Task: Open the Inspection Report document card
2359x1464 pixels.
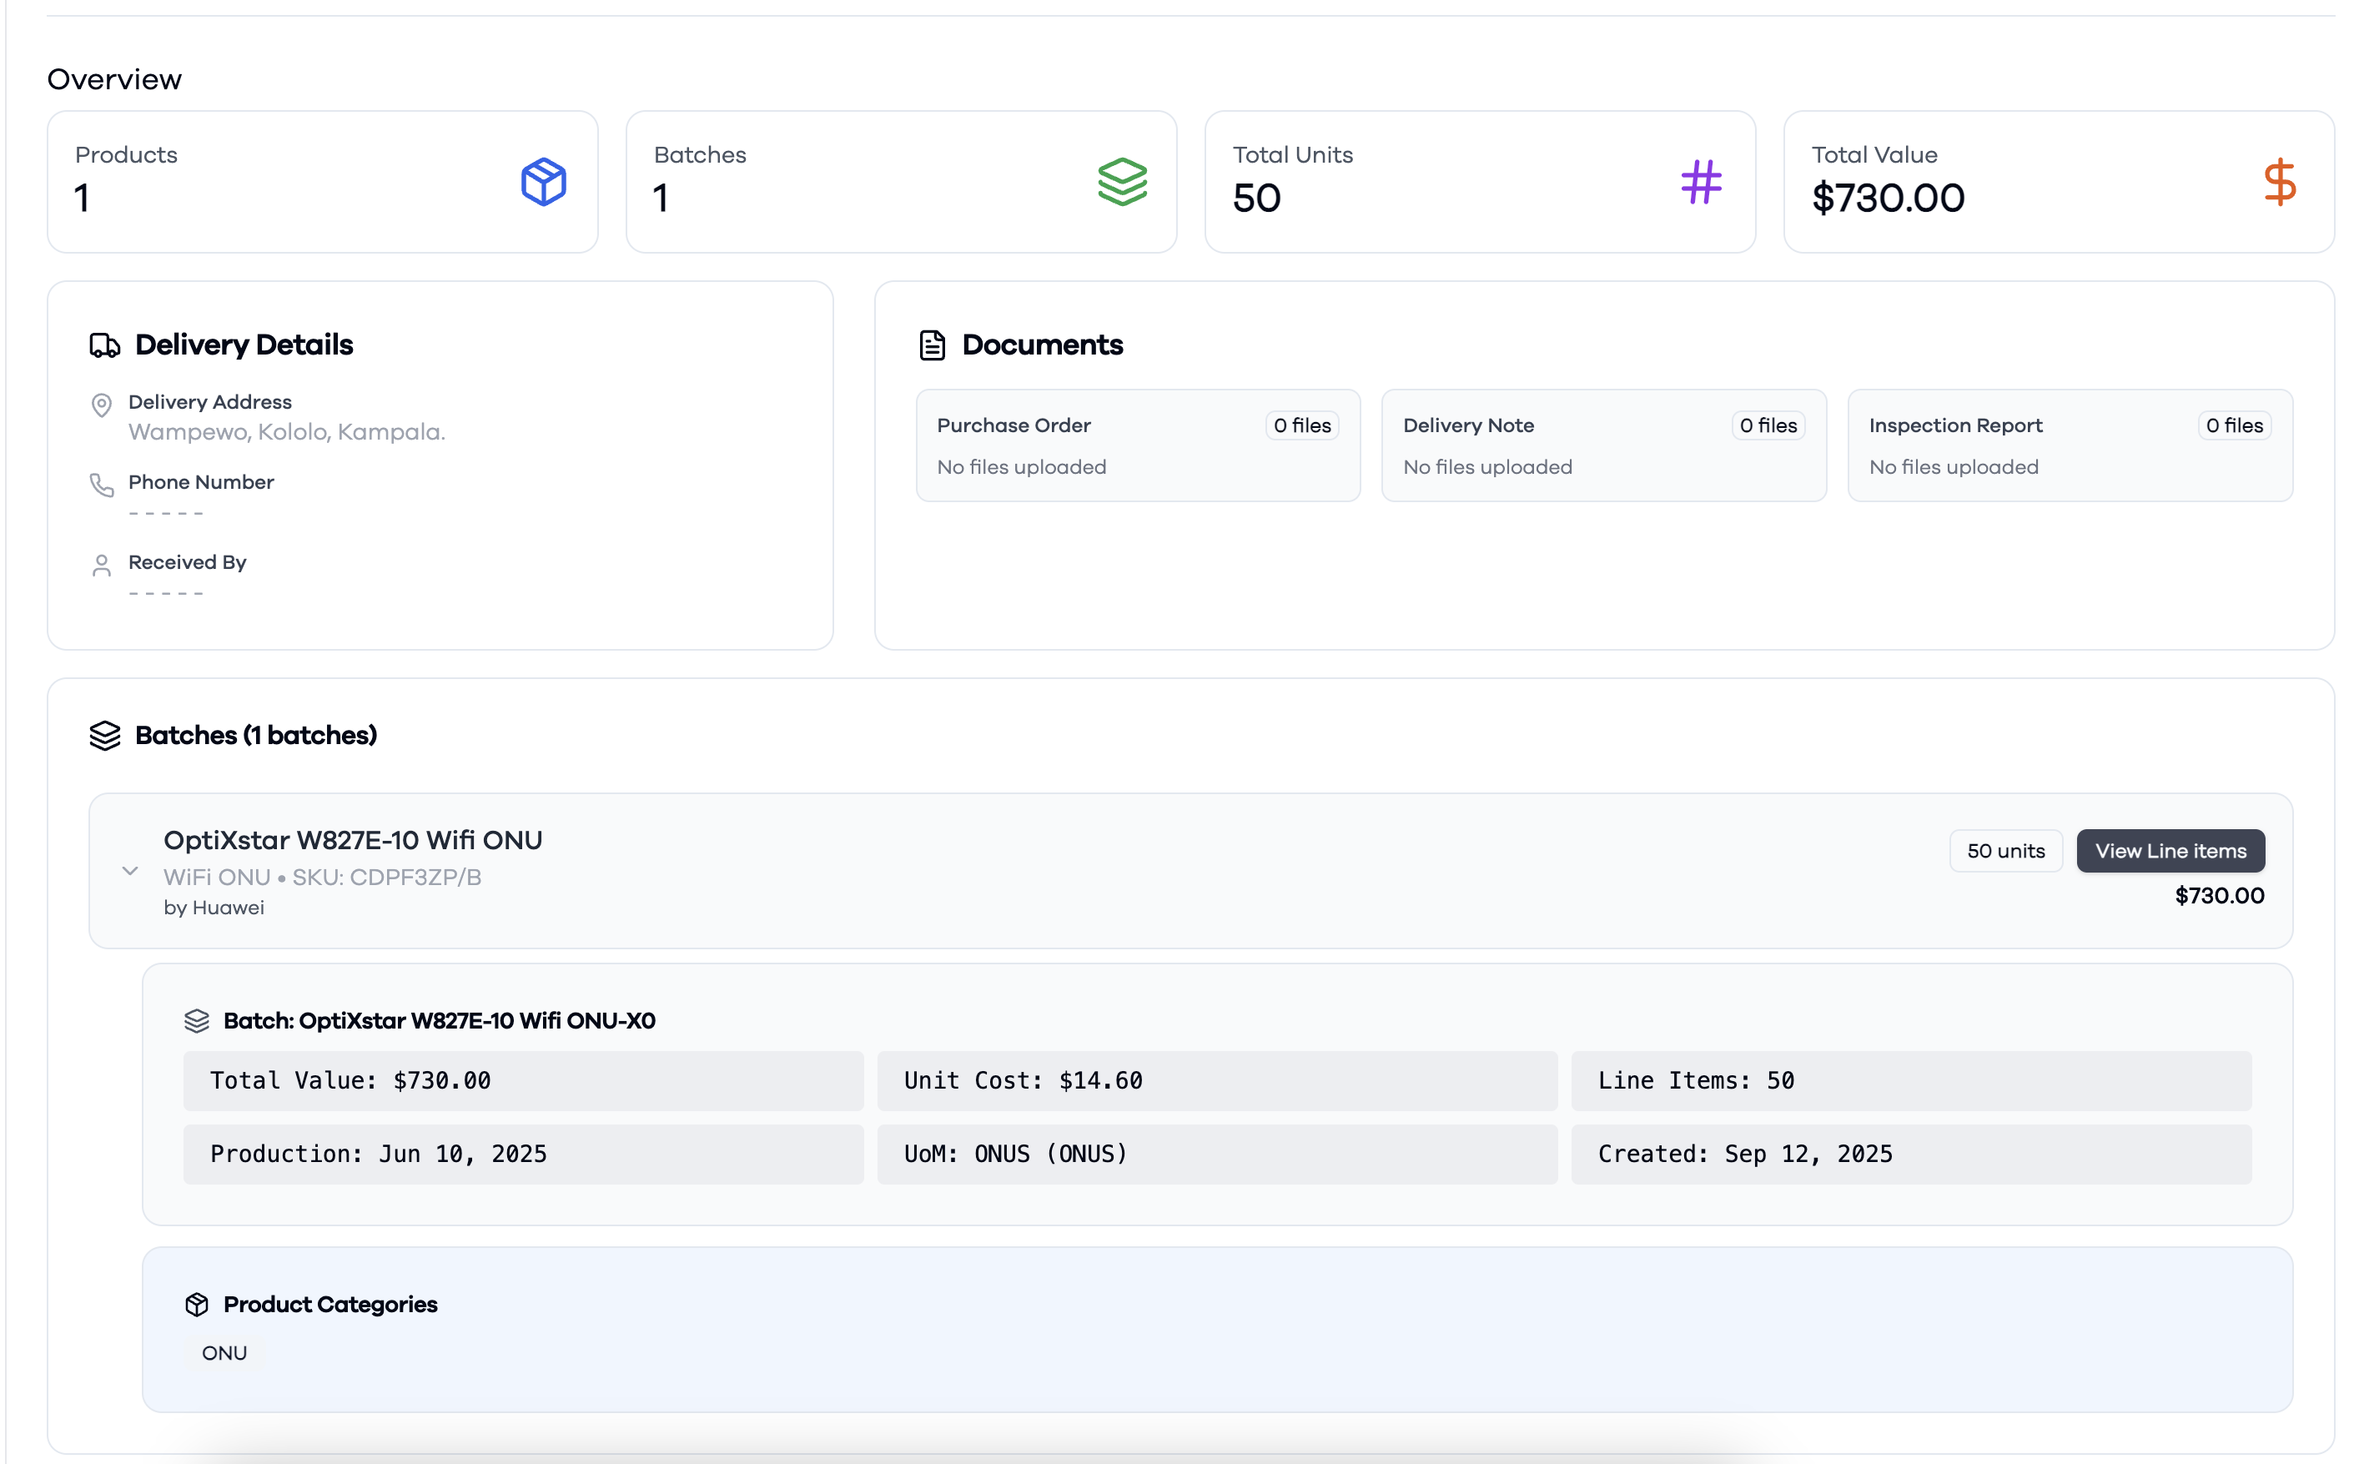Action: point(2070,445)
